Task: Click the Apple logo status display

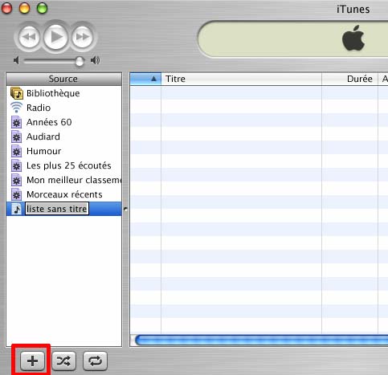Action: coord(353,39)
